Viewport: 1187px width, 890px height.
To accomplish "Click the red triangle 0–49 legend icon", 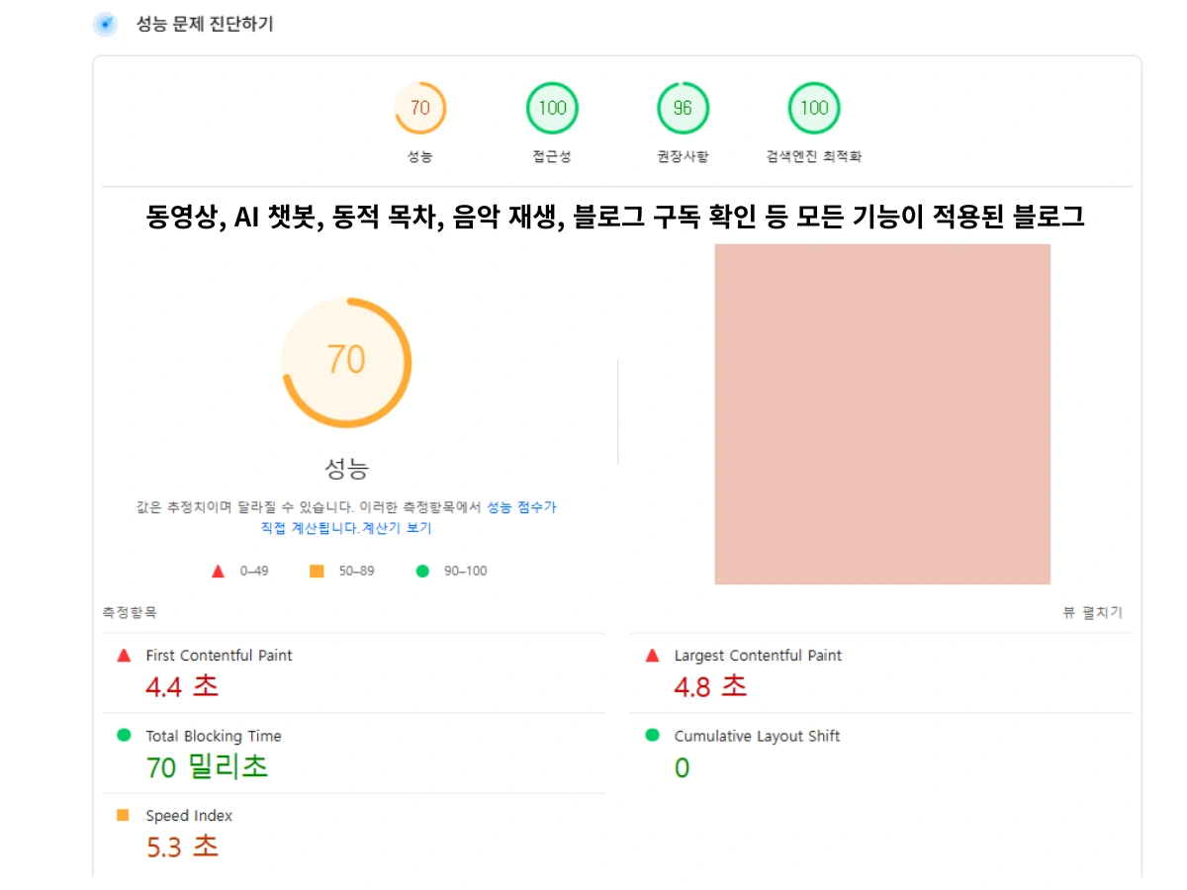I will 218,571.
